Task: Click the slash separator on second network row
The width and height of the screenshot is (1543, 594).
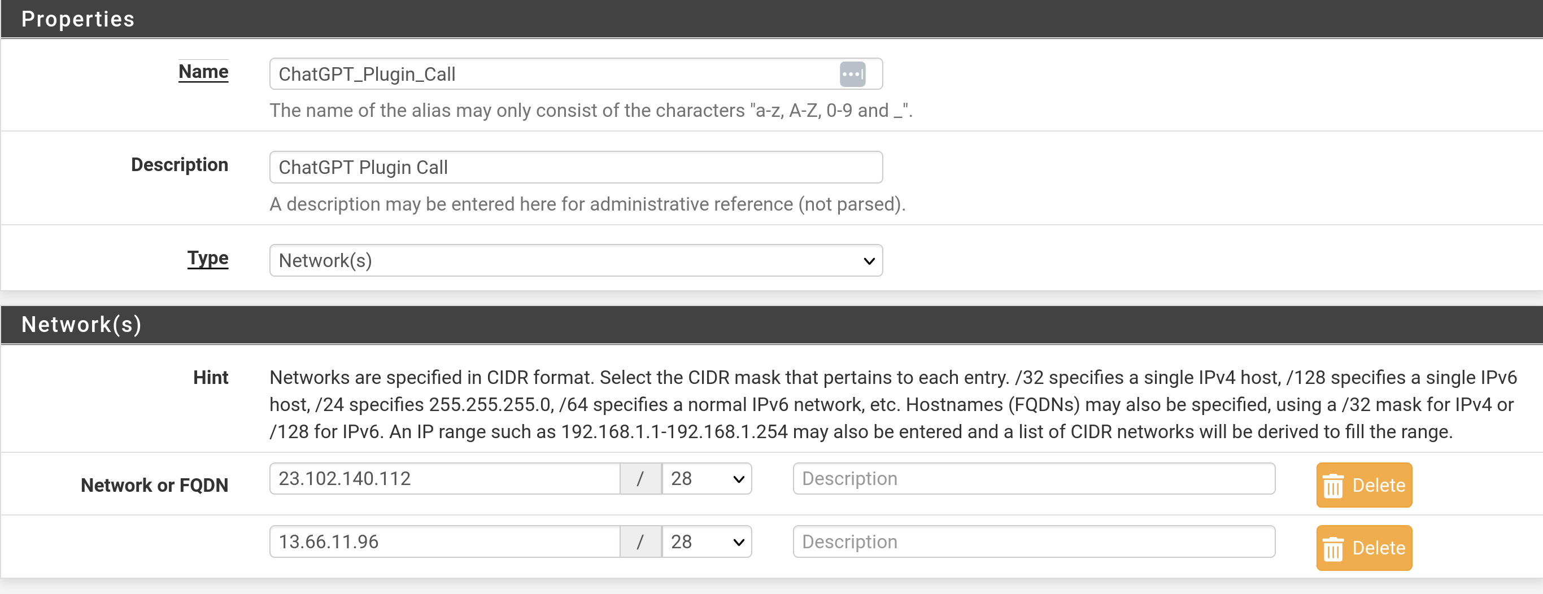Action: (x=640, y=541)
